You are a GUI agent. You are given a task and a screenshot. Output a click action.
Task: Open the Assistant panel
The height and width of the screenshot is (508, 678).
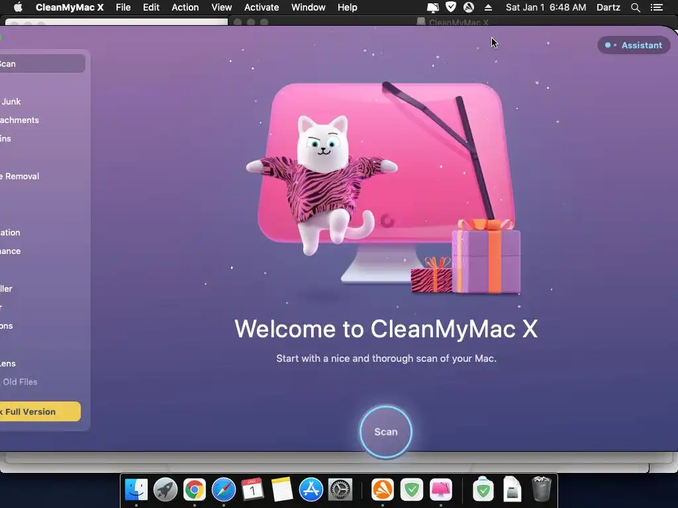coord(634,45)
